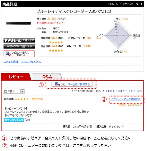147x151 pixels.
Task: Click the QA icon in sidebar question button
Action: click(8, 54)
